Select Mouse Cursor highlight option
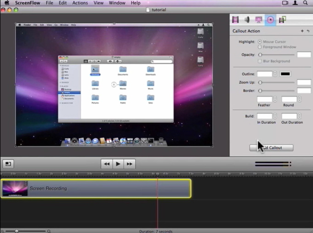This screenshot has width=313, height=233. [x=260, y=41]
